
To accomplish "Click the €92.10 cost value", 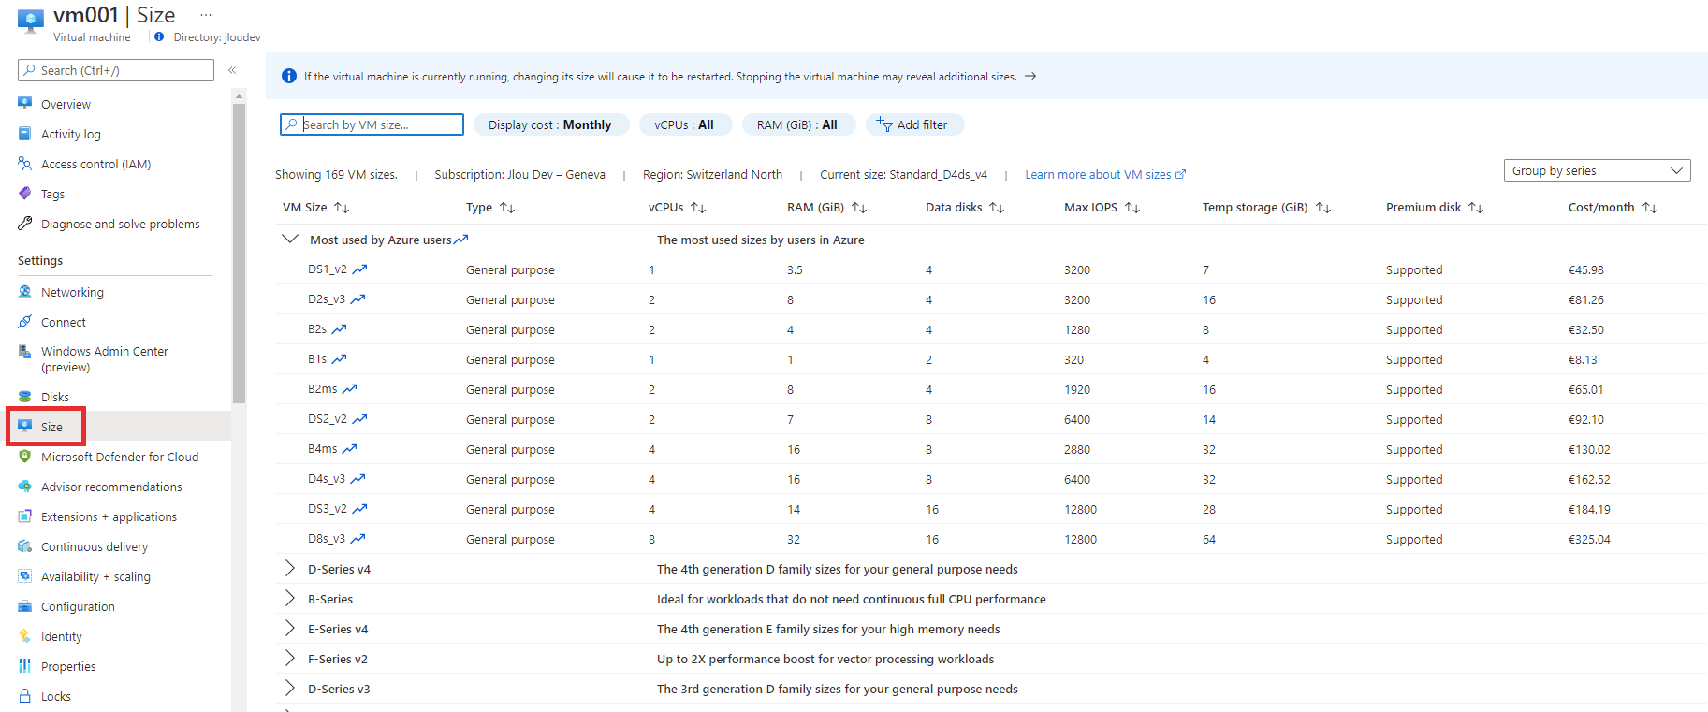I will [1586, 420].
